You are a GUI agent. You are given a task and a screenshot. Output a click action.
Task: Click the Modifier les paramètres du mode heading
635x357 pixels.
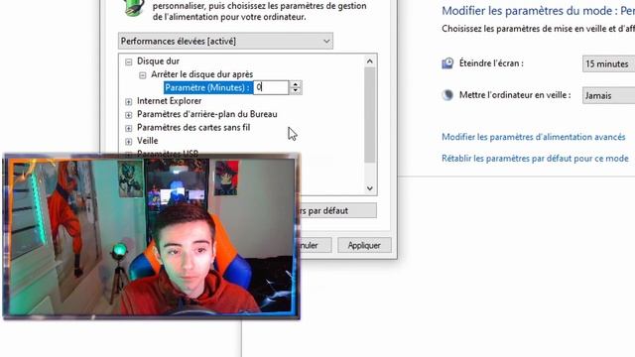(538, 11)
